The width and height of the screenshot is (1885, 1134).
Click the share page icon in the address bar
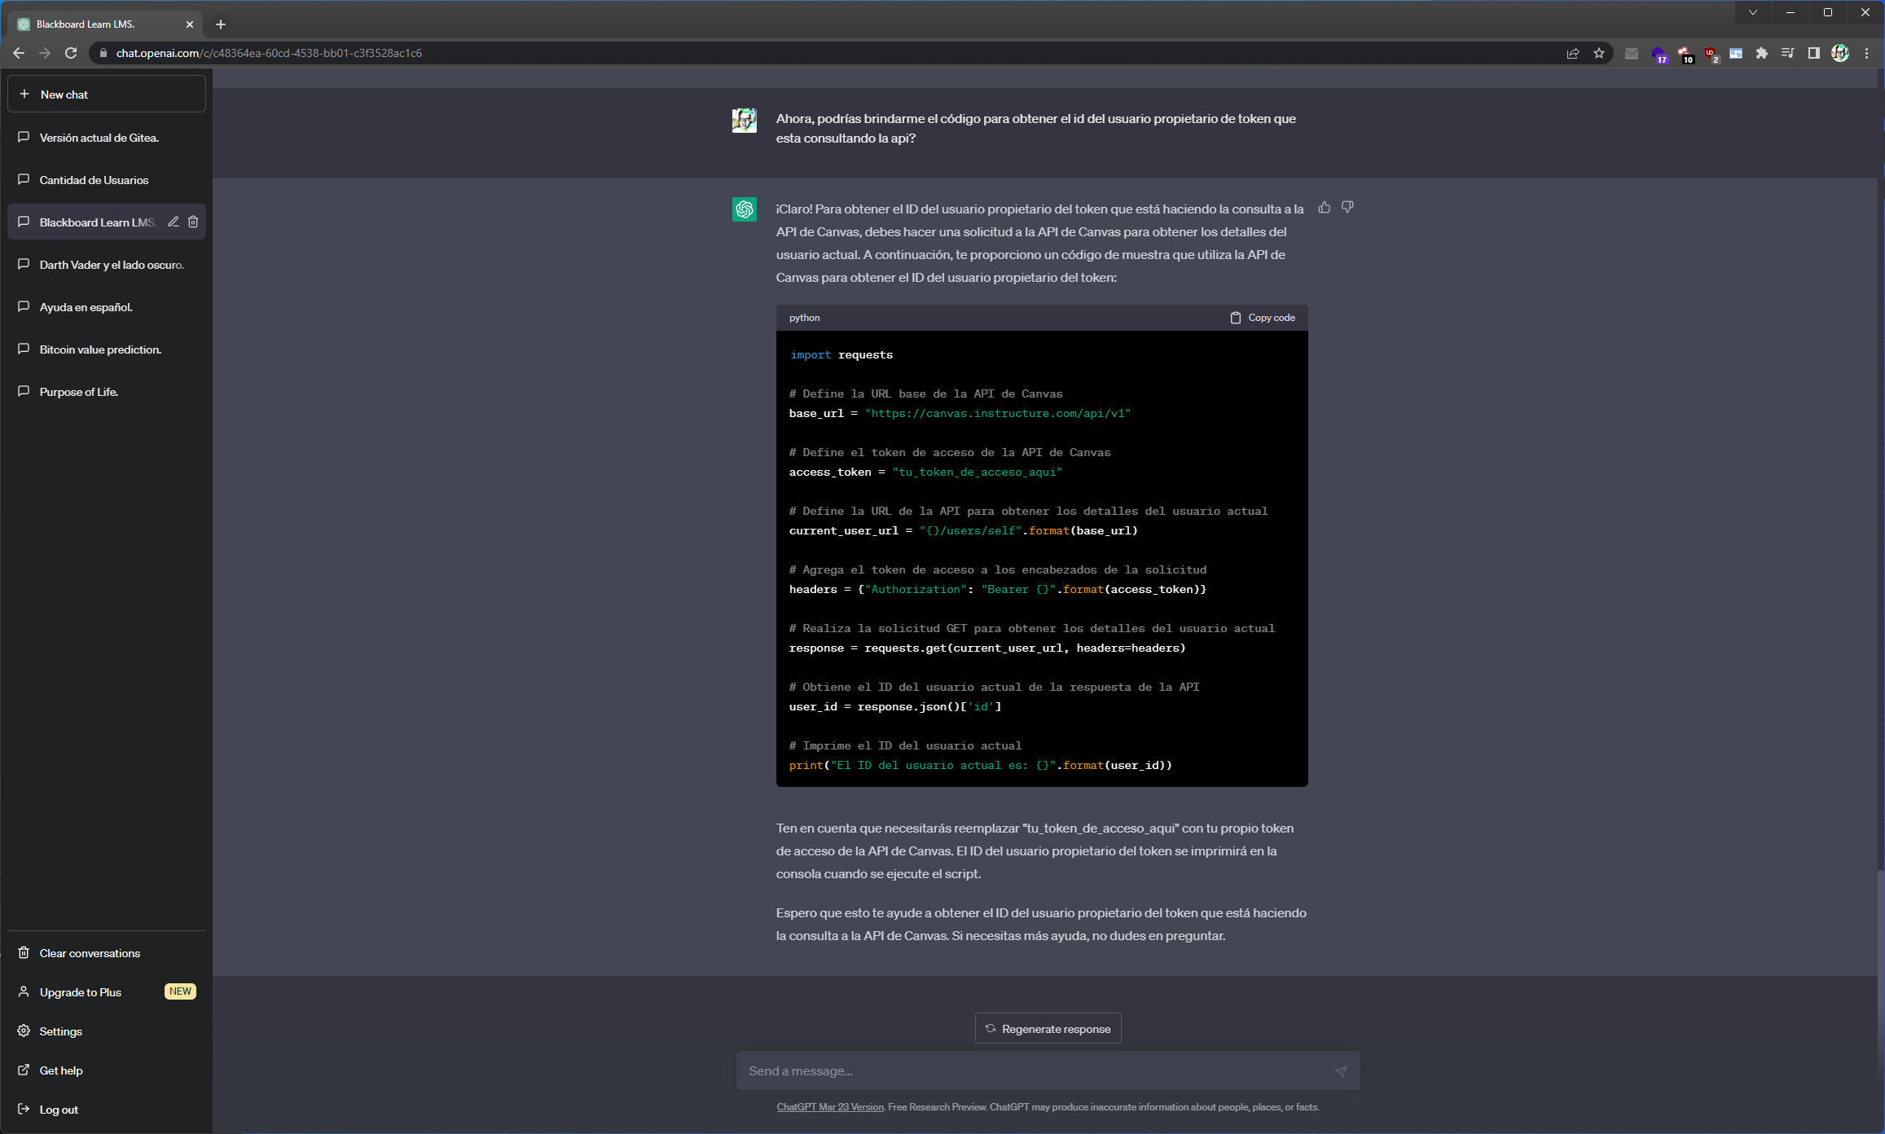pos(1573,53)
